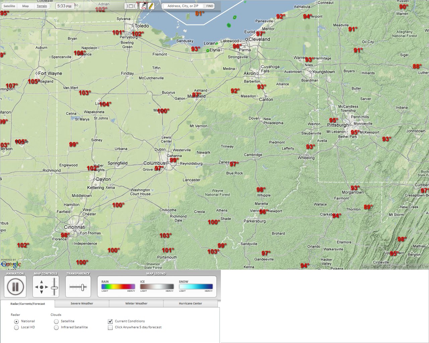Click the rain intensity legend gradient
This screenshot has height=343, width=429.
118,286
